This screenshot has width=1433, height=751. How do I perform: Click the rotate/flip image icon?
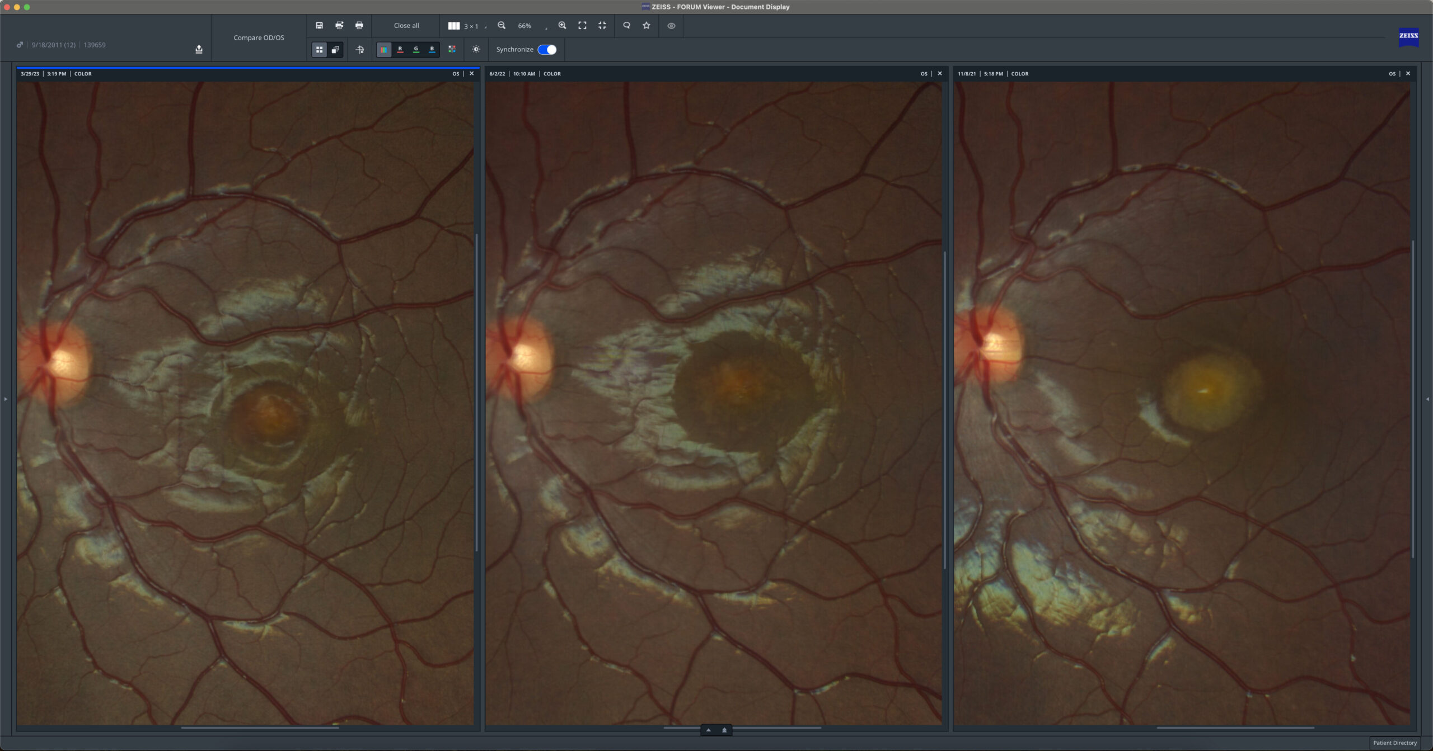359,50
